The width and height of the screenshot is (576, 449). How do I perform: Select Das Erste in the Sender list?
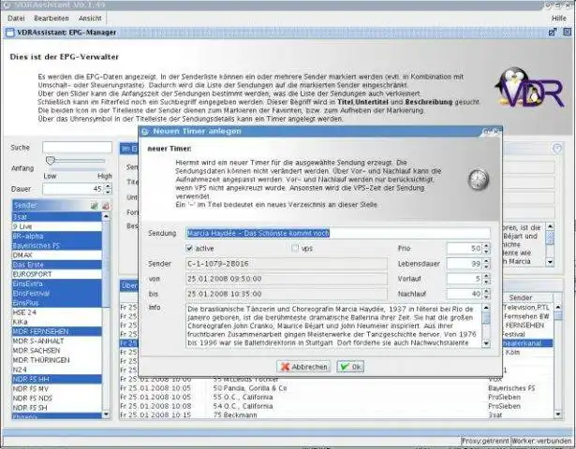[57, 265]
